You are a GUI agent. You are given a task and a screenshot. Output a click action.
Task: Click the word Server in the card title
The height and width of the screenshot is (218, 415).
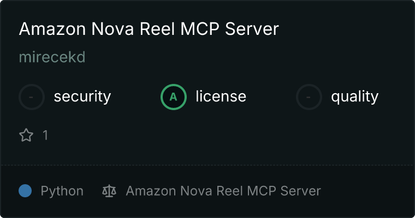coord(252,29)
